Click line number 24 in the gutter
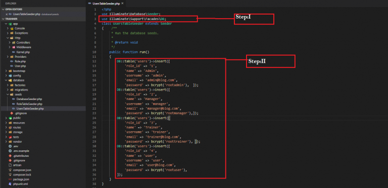This screenshot has height=188, width=388. (x=94, y=118)
